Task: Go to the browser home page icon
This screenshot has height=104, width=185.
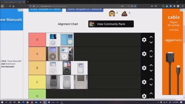Action: coord(14,6)
